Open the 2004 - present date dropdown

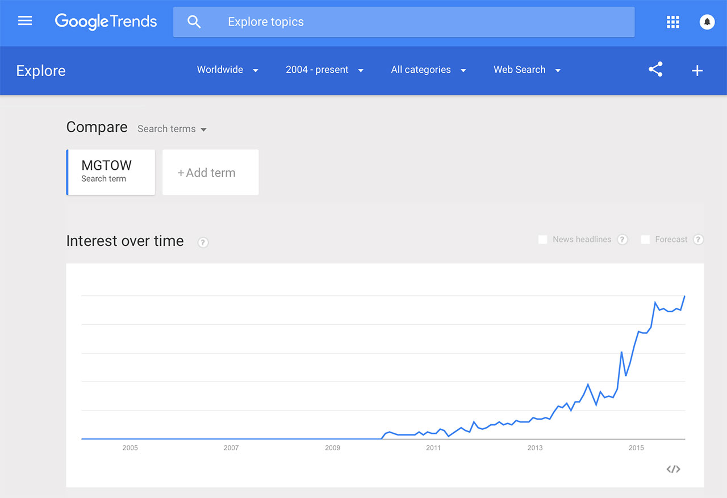(x=324, y=70)
